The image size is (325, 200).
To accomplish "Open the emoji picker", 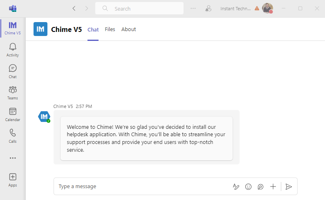I will click(248, 187).
